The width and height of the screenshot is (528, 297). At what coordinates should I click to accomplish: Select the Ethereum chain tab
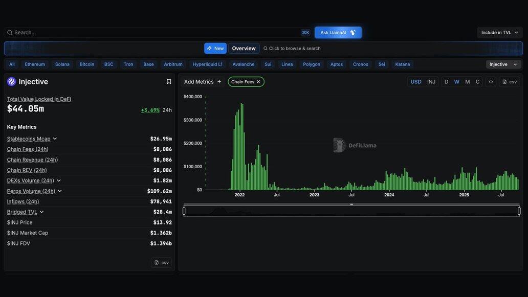[35, 64]
